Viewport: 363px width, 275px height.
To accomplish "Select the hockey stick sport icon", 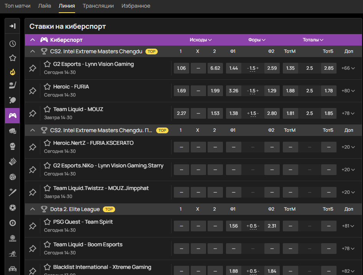I will [13, 85].
